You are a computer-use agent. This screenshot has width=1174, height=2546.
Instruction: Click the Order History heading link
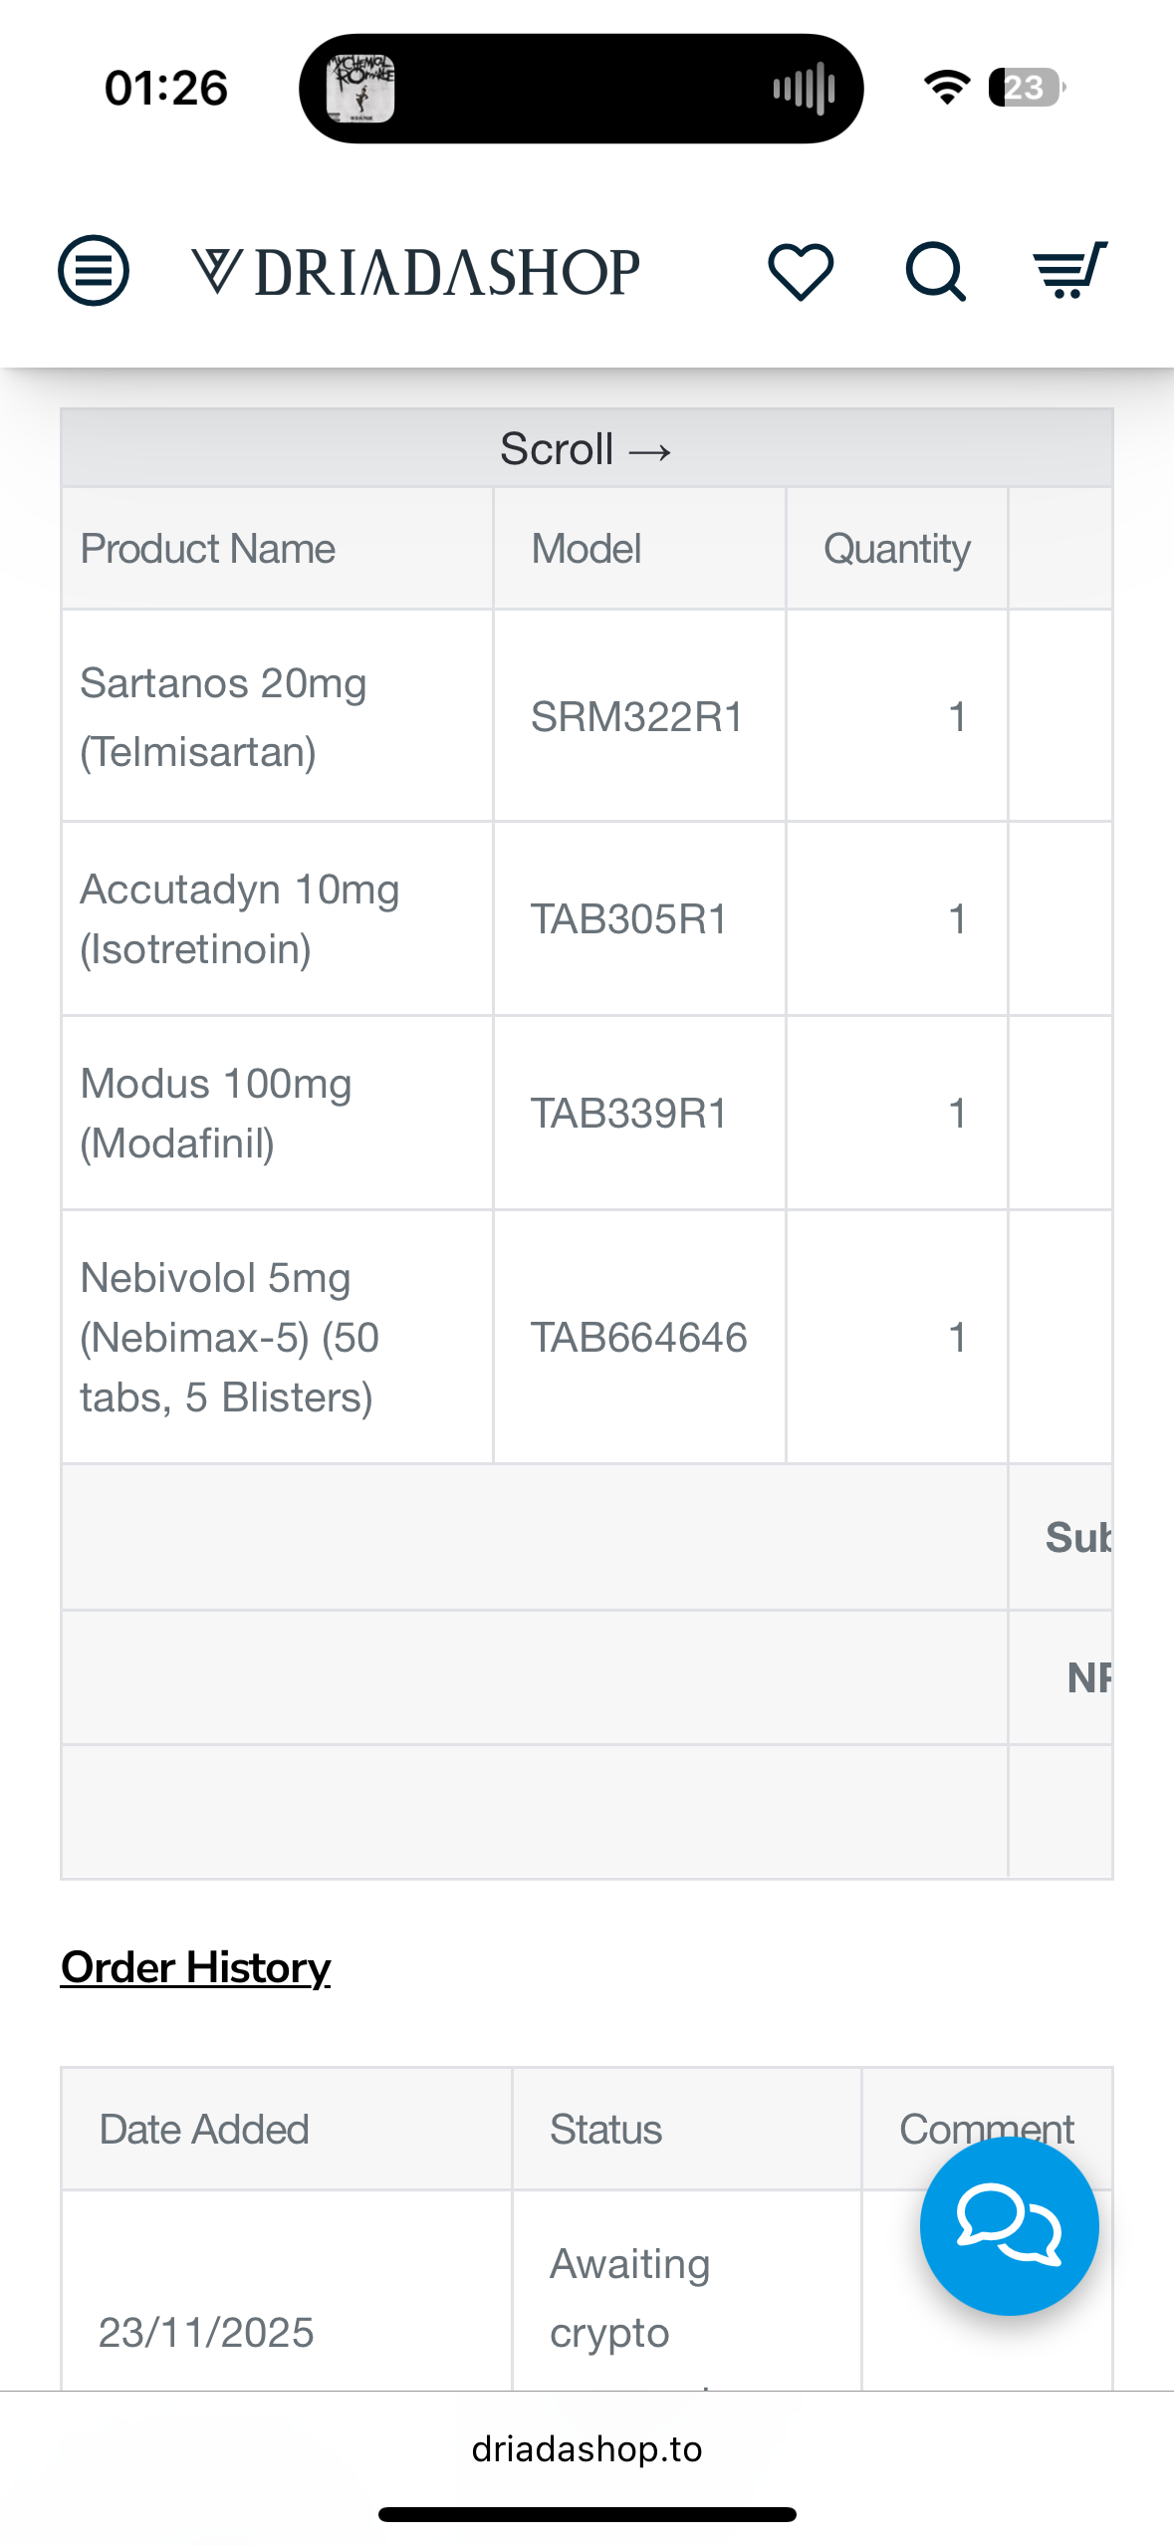[x=195, y=1967]
